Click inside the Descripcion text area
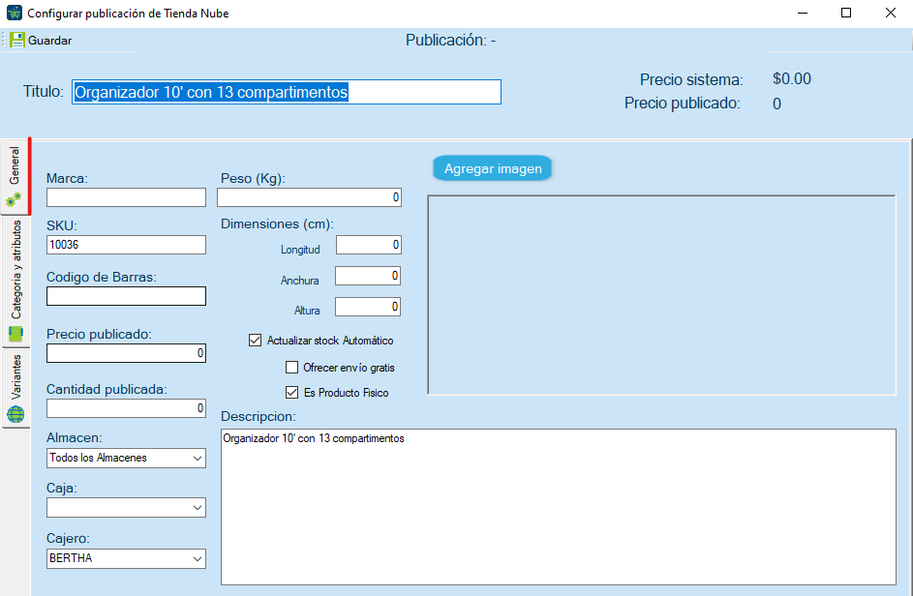This screenshot has height=596, width=913. pos(559,507)
